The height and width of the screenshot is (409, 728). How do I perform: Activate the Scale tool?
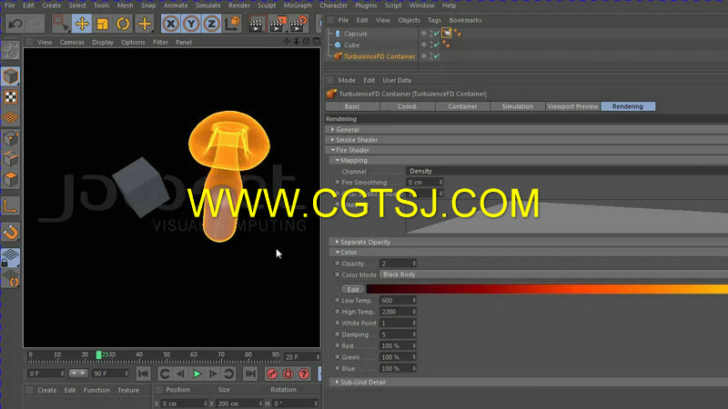[102, 24]
